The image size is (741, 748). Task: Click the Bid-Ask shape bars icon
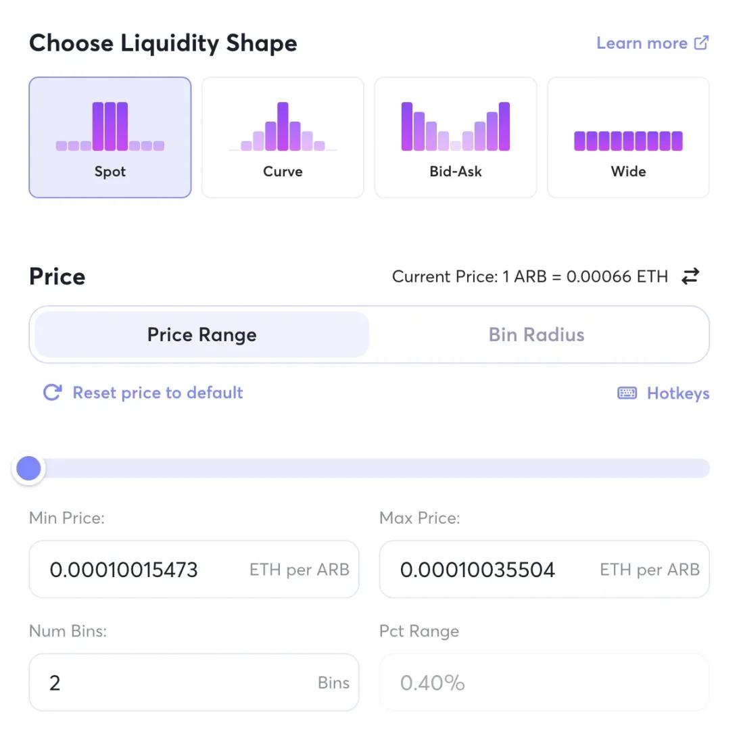[x=456, y=127]
